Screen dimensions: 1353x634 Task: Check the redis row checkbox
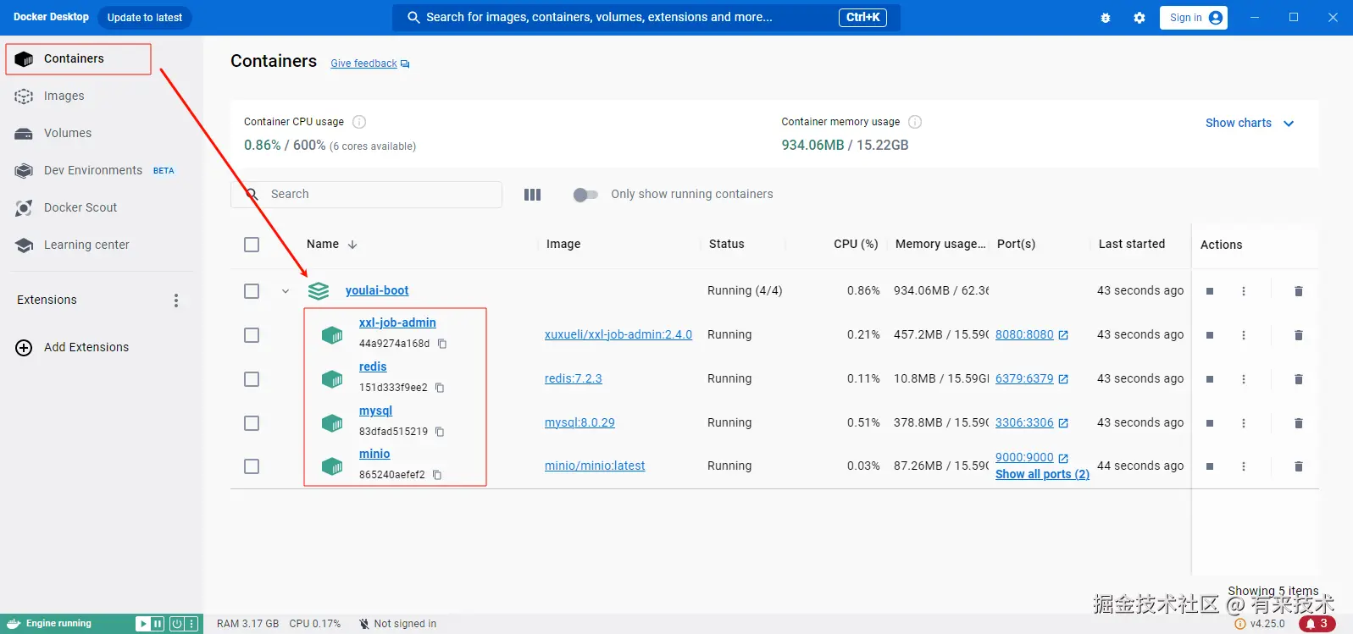(252, 379)
